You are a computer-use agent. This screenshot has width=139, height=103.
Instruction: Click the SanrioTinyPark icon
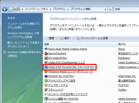pyautogui.click(x=46, y=54)
